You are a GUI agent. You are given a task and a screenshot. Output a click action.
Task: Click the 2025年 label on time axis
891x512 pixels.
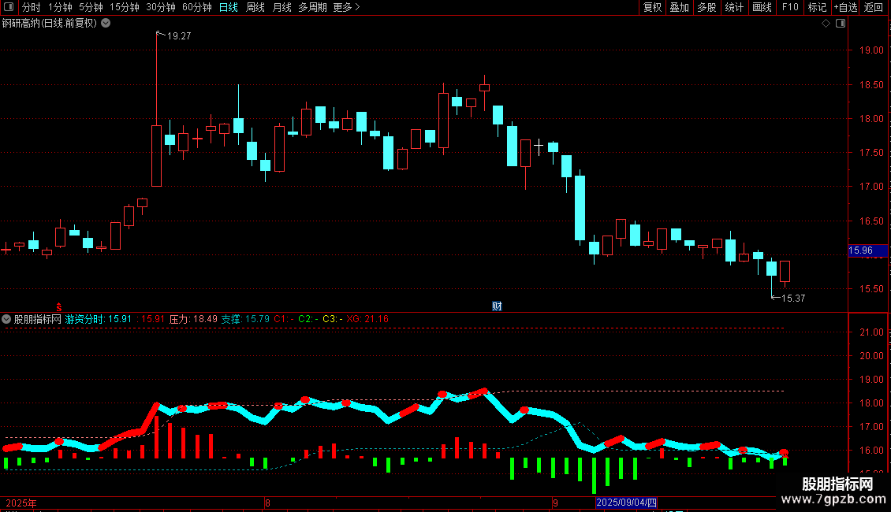tap(21, 503)
